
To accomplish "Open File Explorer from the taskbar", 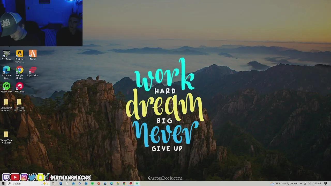I will click(x=118, y=183).
